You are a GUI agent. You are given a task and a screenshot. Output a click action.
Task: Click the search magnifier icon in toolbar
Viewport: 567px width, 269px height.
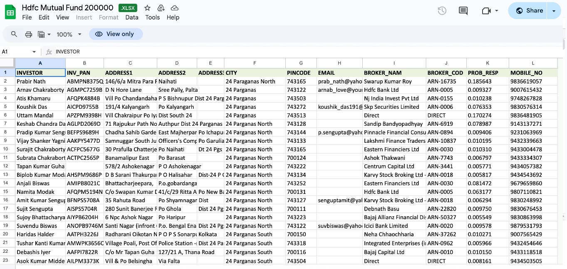[14, 34]
